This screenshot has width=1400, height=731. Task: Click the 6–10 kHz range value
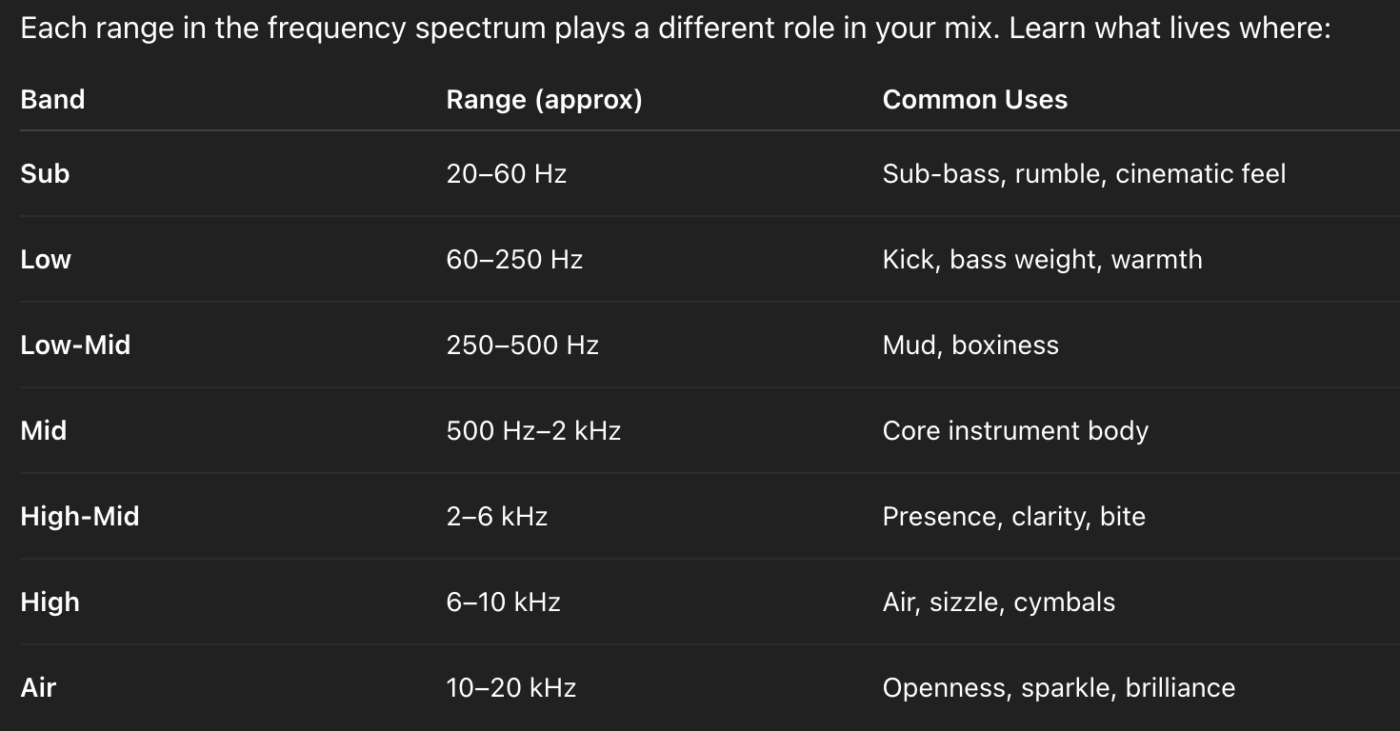[503, 603]
